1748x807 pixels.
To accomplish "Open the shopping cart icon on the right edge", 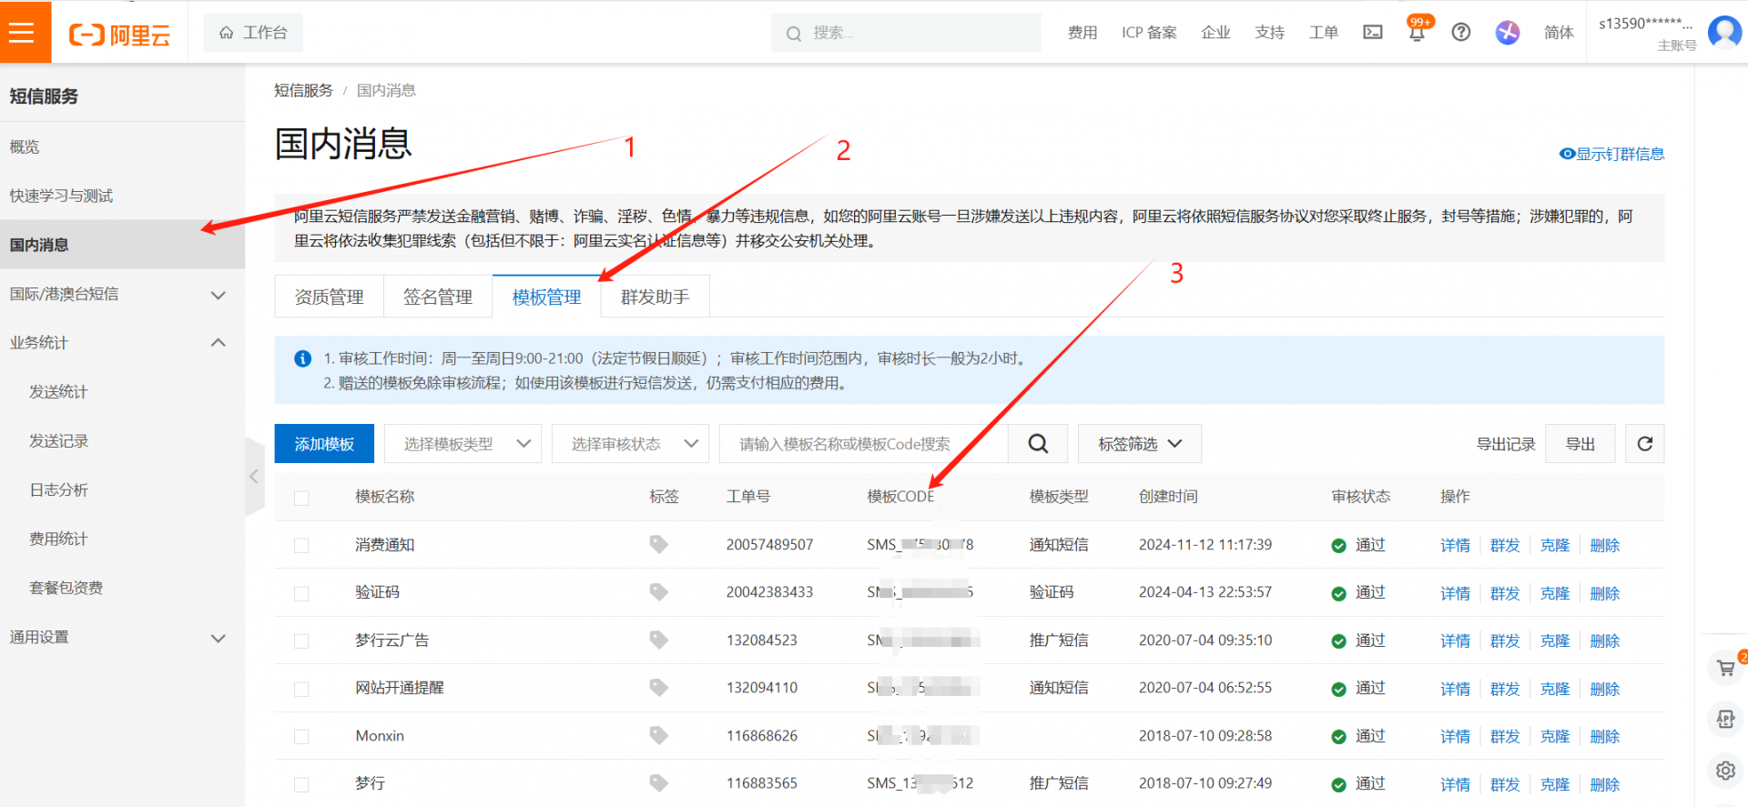I will (x=1725, y=668).
